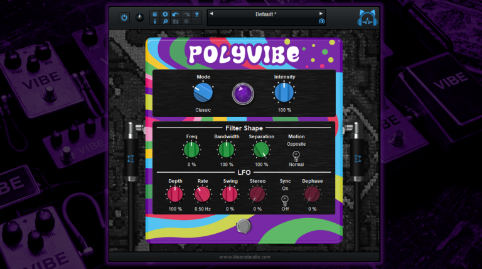Click the redo arrow icon
The width and height of the screenshot is (482, 269).
coord(186,14)
